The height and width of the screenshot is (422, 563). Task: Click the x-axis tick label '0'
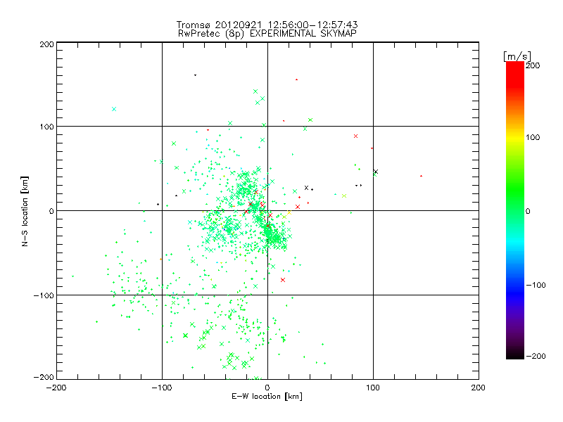pos(267,388)
